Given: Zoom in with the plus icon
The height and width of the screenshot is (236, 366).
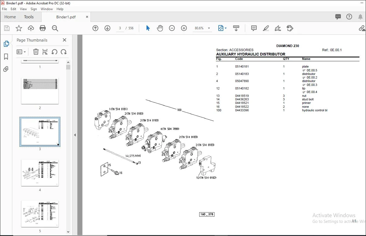Looking at the screenshot, I should (184, 28).
